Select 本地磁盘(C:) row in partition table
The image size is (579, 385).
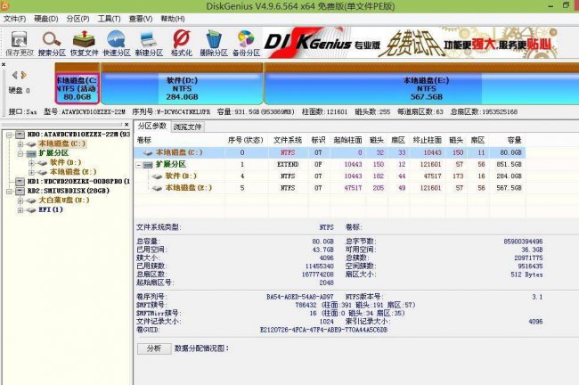point(330,152)
